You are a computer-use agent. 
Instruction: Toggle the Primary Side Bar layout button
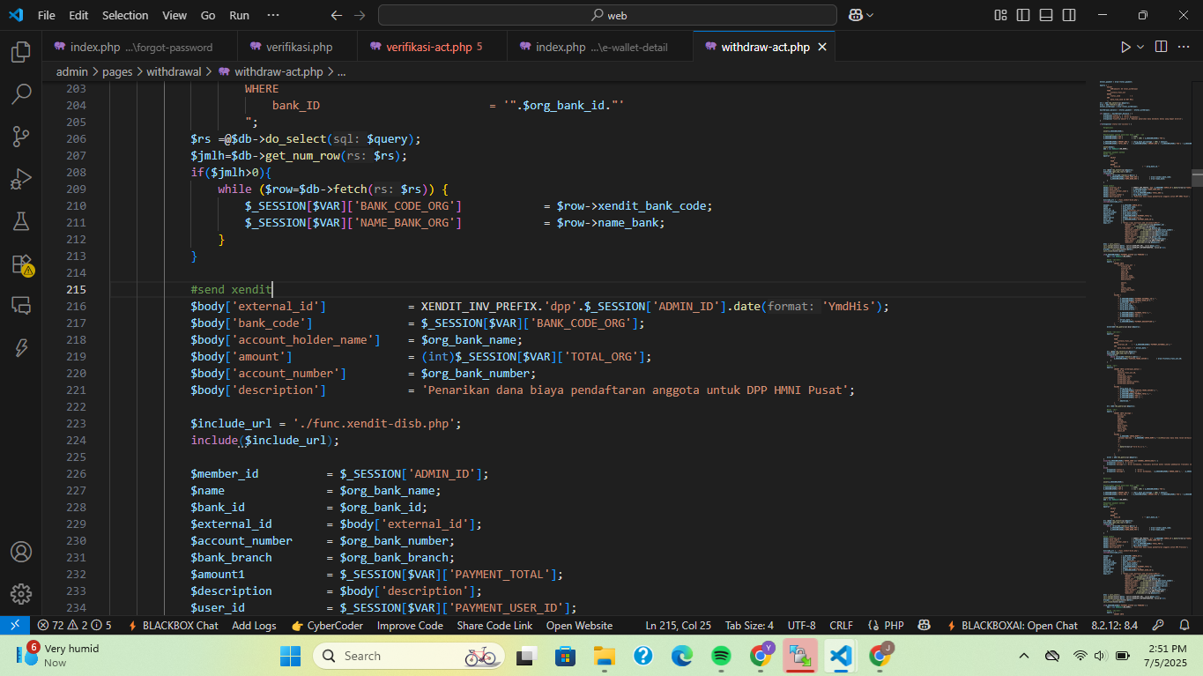(x=1023, y=15)
